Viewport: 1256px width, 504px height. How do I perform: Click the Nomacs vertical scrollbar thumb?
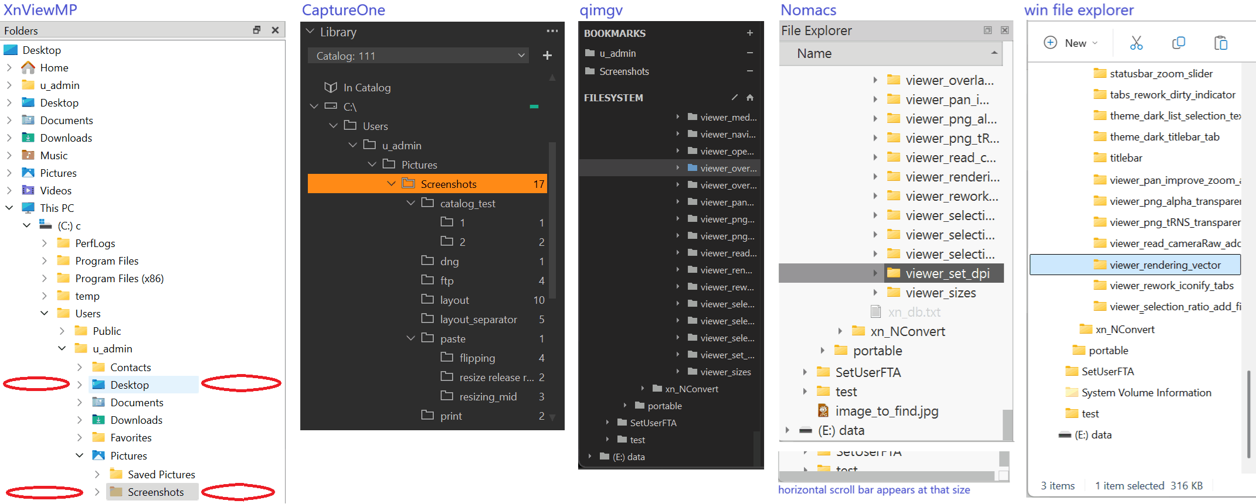(x=1007, y=424)
